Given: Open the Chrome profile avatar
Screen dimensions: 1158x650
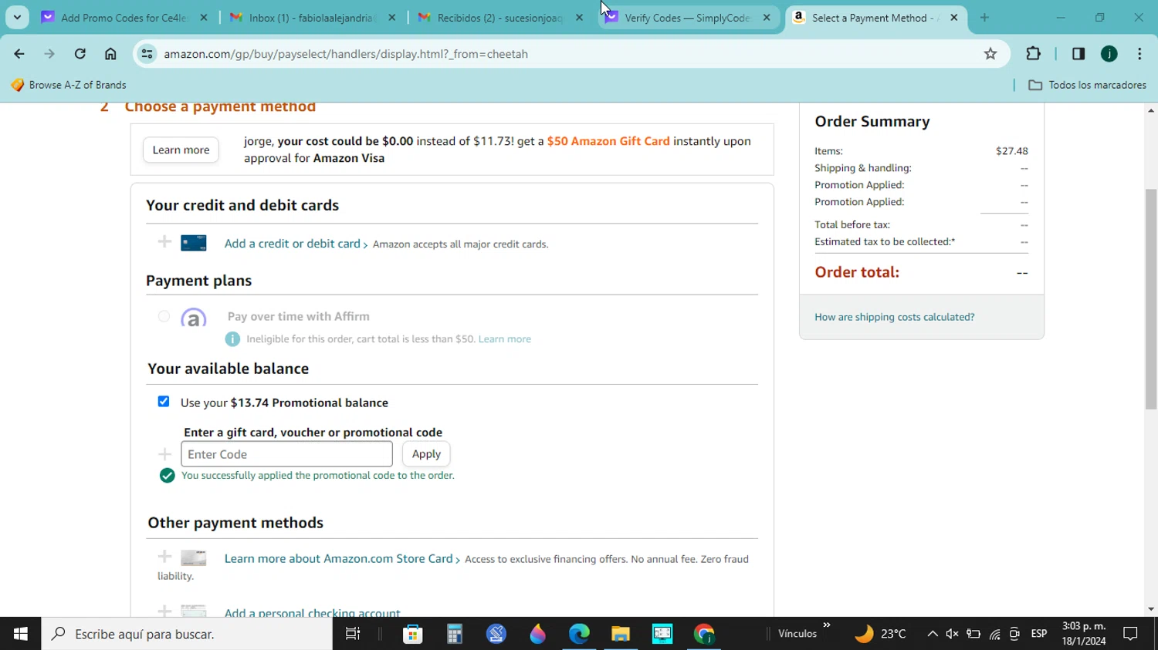Looking at the screenshot, I should click(1109, 54).
